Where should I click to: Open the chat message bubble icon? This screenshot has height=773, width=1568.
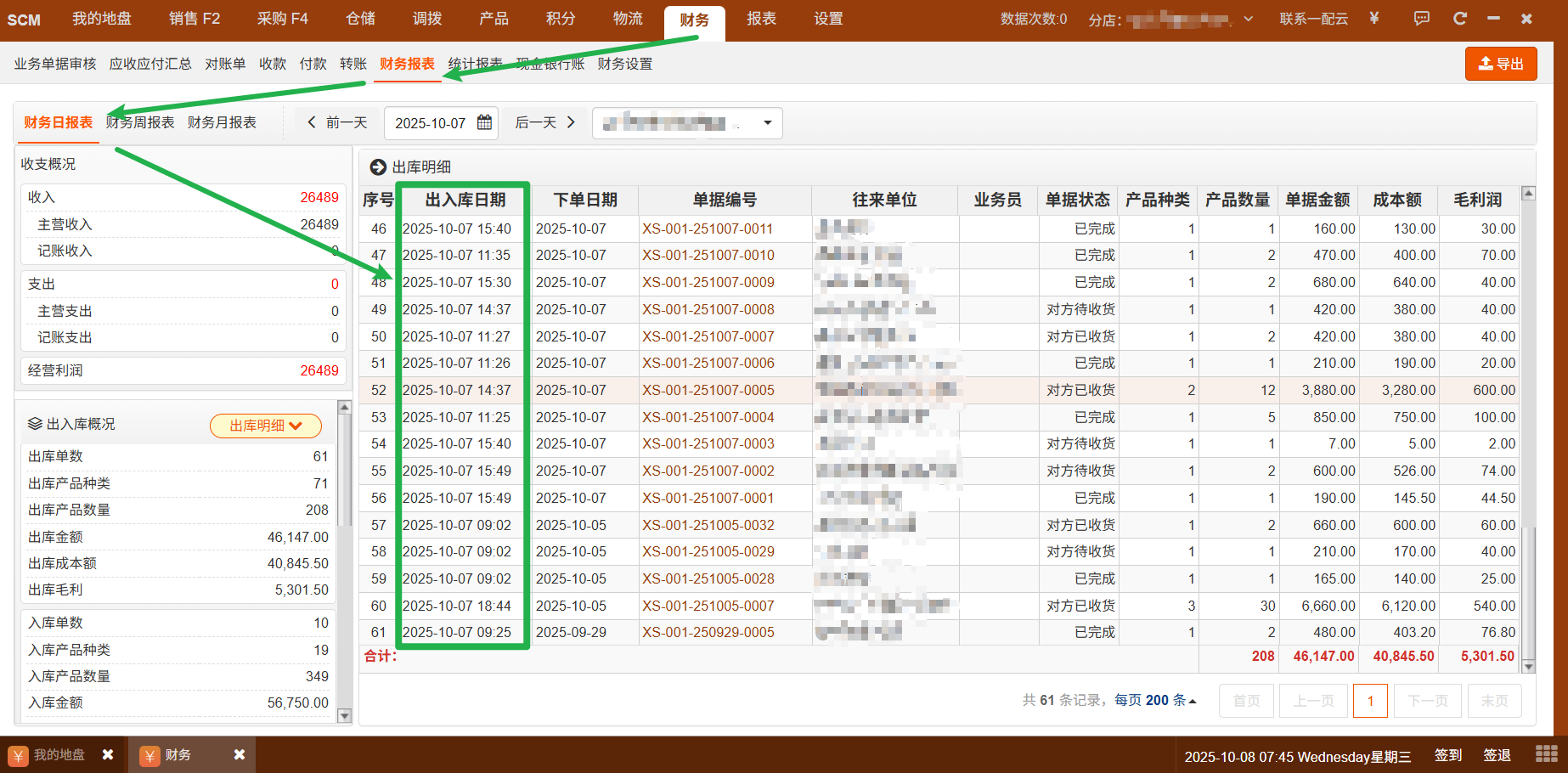pyautogui.click(x=1421, y=19)
